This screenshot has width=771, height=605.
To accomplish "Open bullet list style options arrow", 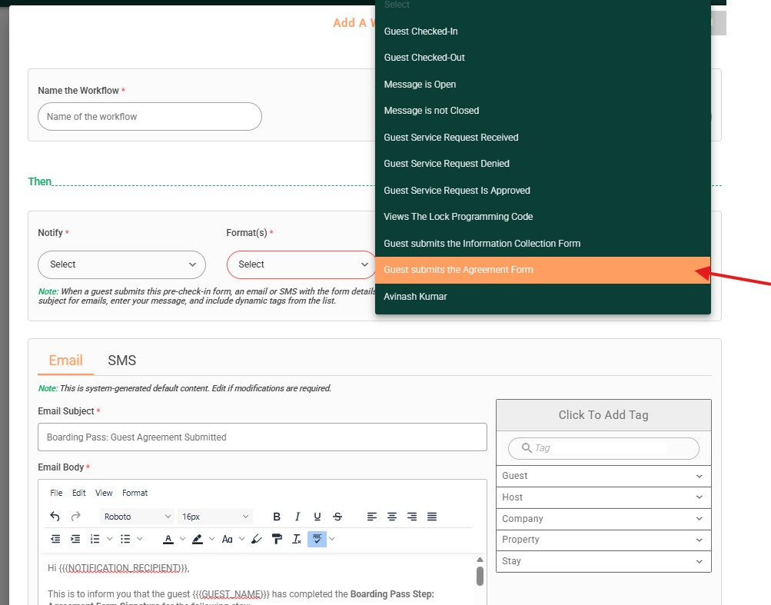I will coord(140,539).
